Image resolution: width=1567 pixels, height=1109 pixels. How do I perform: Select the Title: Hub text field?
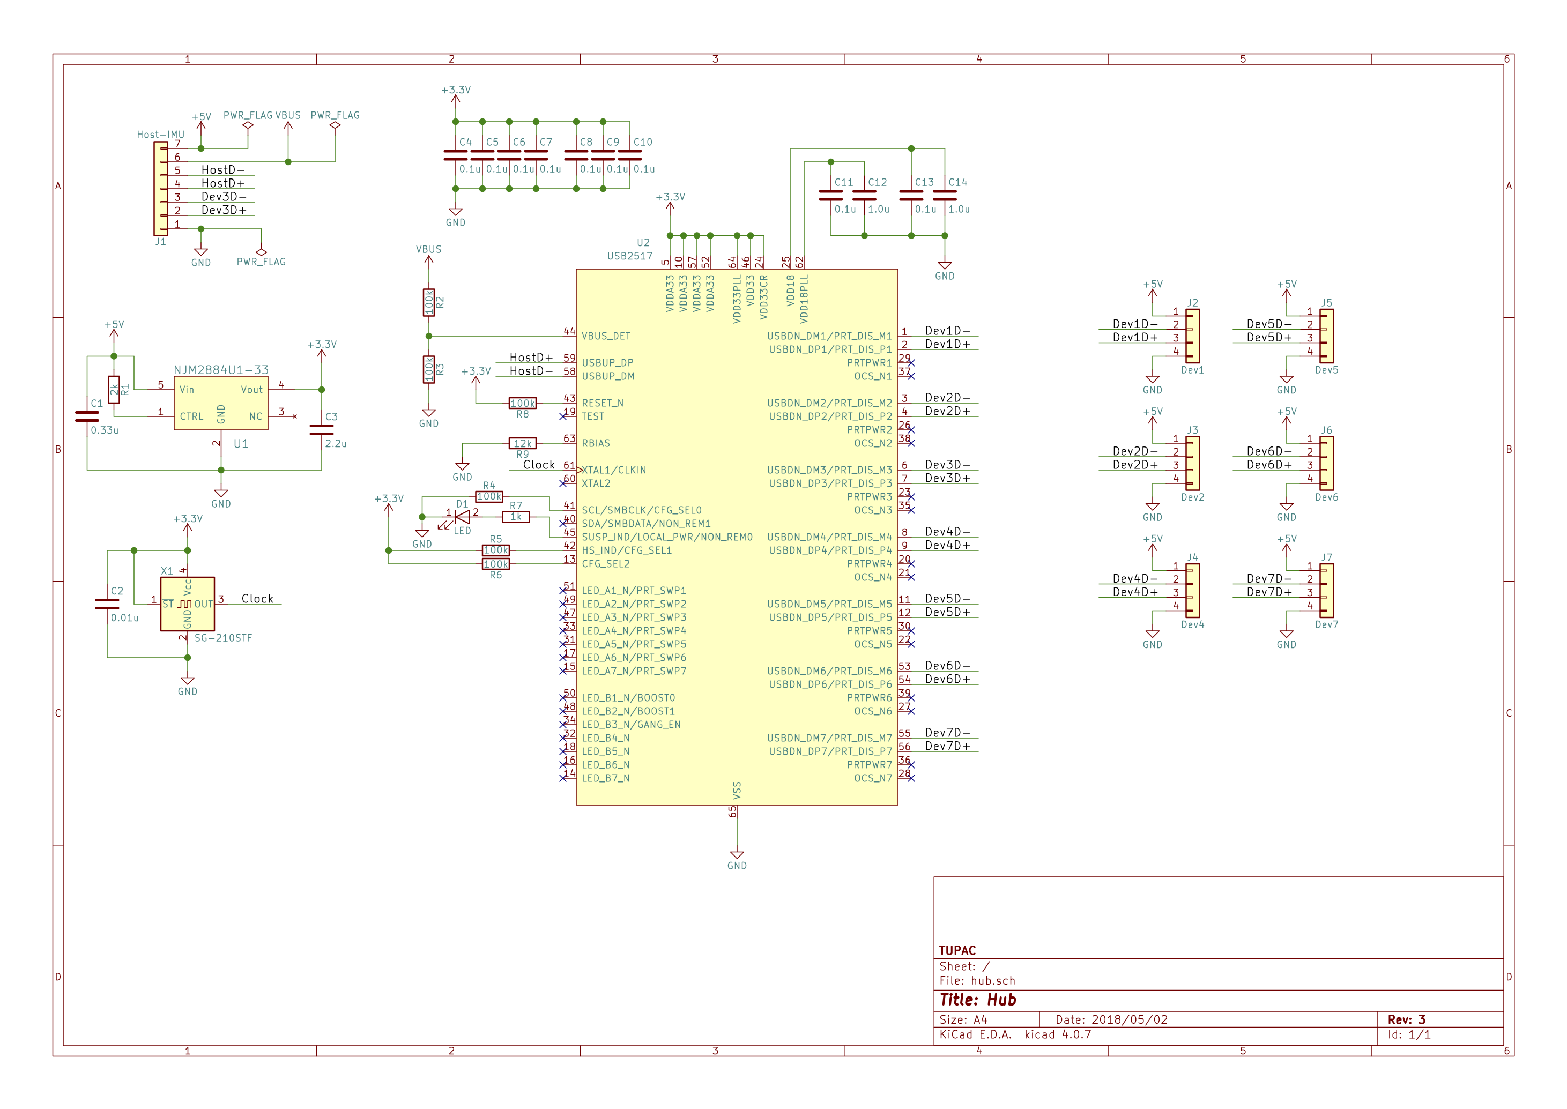pos(978,1000)
